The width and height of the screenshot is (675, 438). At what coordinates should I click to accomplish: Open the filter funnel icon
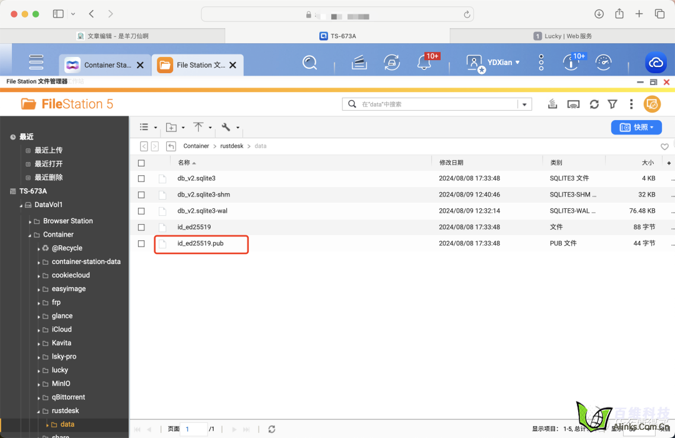(612, 104)
